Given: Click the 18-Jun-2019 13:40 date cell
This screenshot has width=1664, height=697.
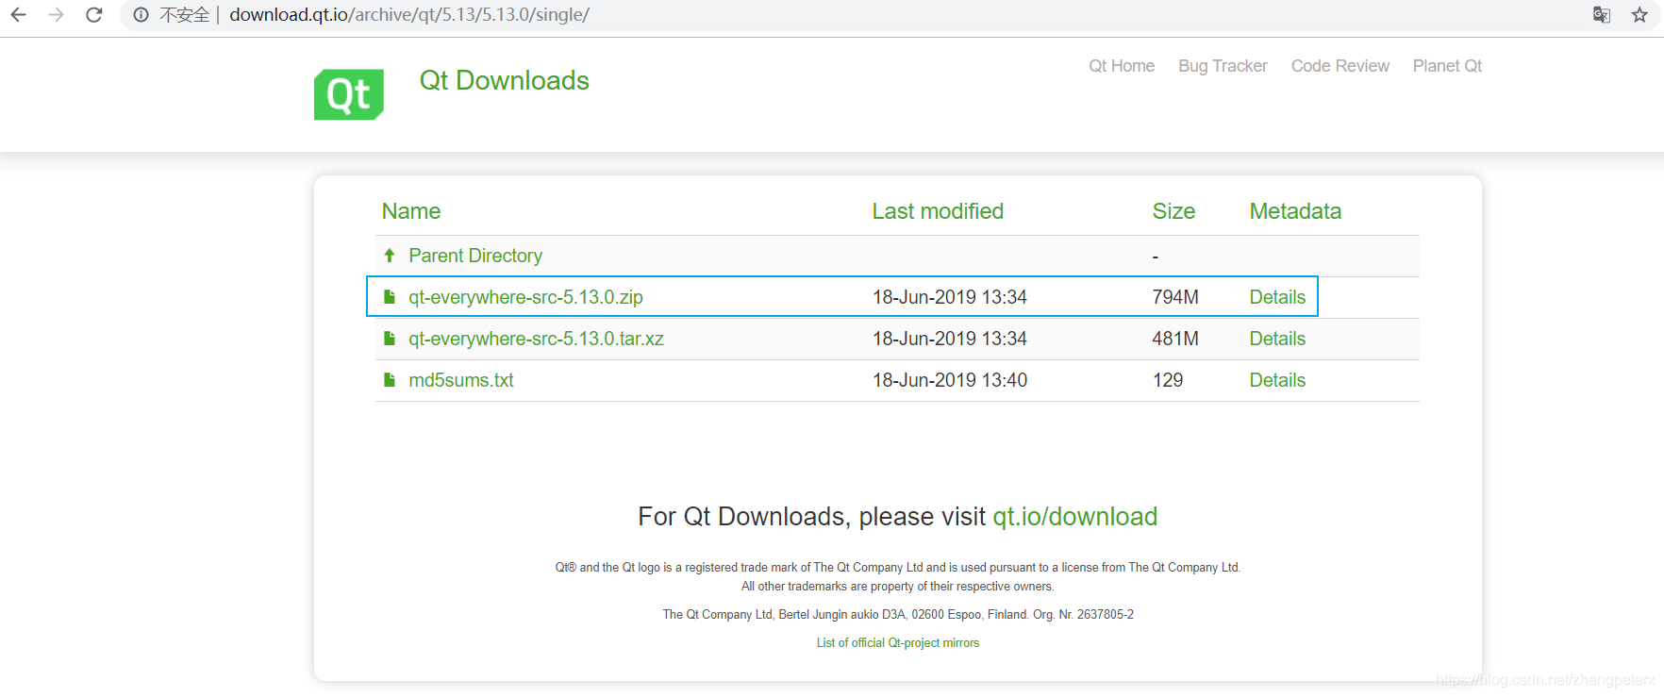Looking at the screenshot, I should click(950, 380).
